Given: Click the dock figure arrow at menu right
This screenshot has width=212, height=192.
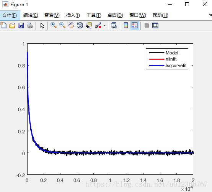Looking at the screenshot, I should coord(210,15).
